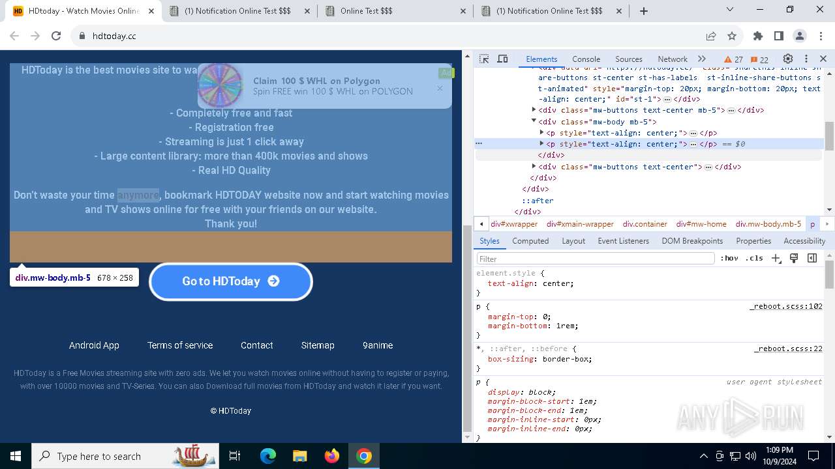Switch to the Online Test $$$ tab

pos(396,11)
